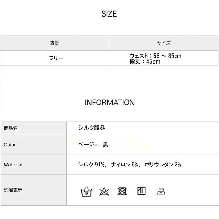Click the ポリウレタン 3% material text
Image resolution: width=219 pixels, height=219 pixels.
(163, 164)
